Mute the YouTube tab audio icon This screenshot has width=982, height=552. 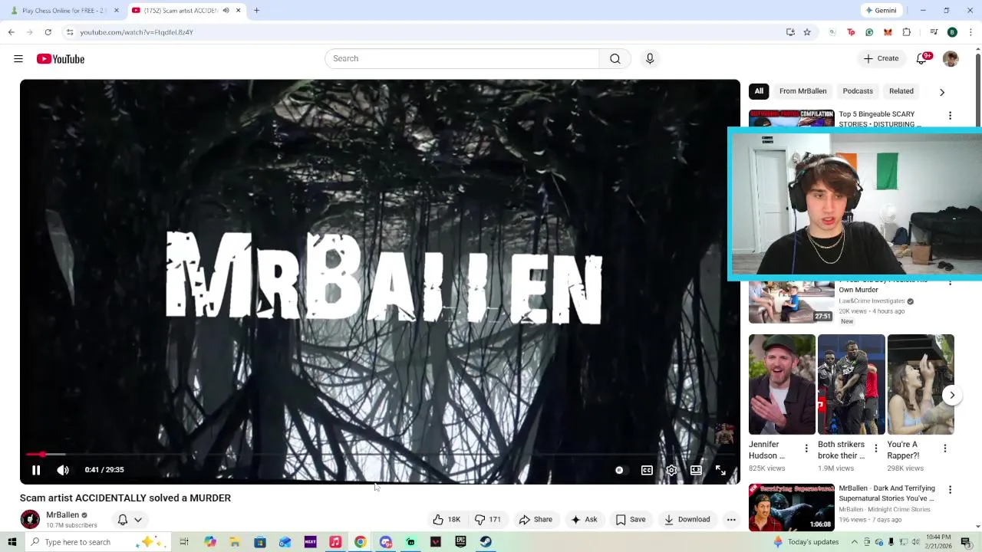coord(226,11)
